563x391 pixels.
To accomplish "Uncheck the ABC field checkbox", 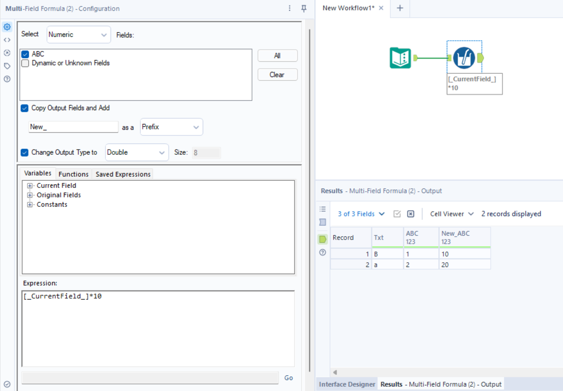I will click(25, 54).
